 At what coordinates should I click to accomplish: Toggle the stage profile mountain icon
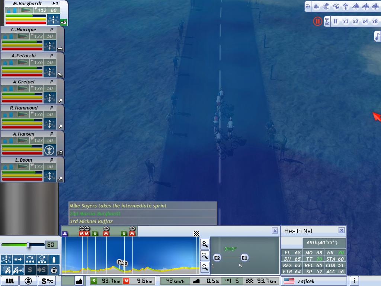[79, 281]
